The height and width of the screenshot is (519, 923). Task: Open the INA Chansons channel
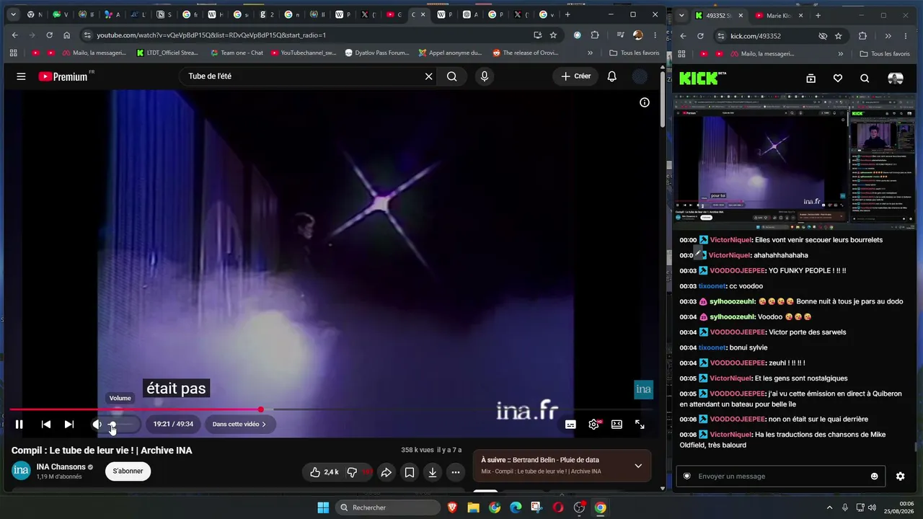61,467
